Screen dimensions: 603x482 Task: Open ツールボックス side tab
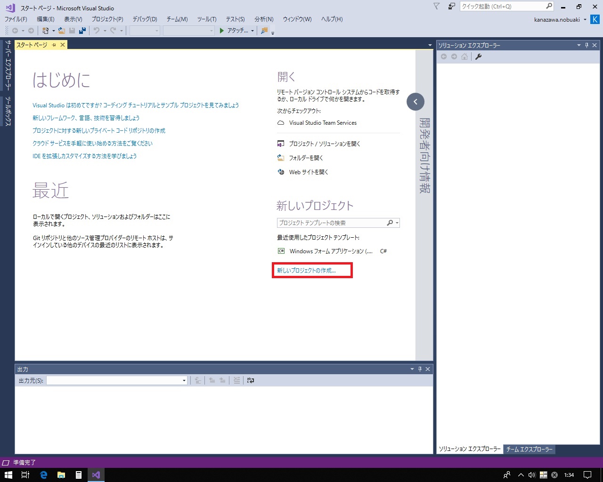pyautogui.click(x=8, y=112)
